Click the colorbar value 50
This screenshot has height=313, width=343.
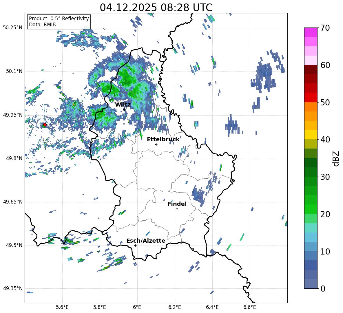(325, 102)
